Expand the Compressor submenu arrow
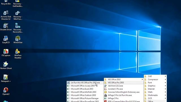Viewport: 181px width, 102px height. (165, 79)
